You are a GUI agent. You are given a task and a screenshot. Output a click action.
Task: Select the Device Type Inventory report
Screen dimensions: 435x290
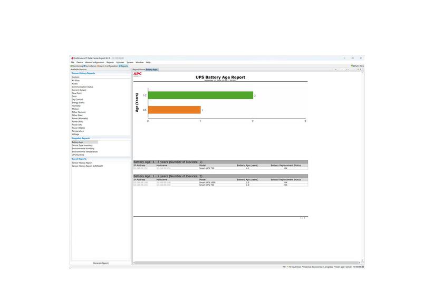[82, 146]
